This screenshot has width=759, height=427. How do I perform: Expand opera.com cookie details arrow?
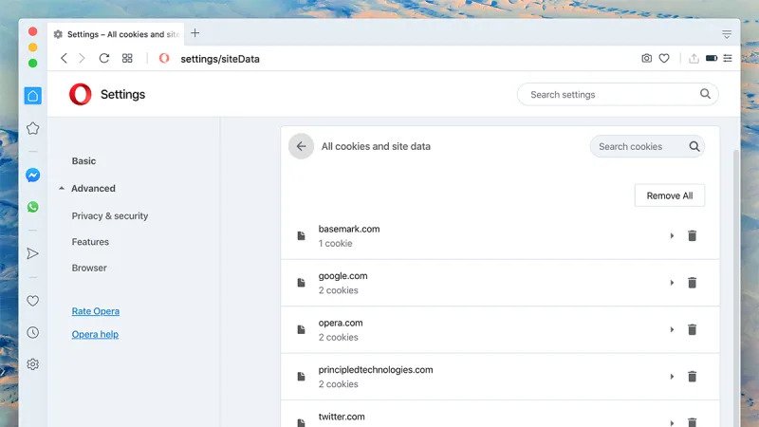[672, 329]
